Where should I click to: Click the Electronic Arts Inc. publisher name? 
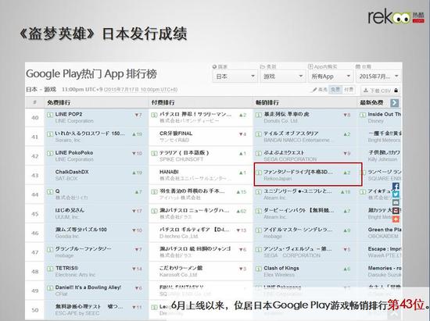(75, 275)
